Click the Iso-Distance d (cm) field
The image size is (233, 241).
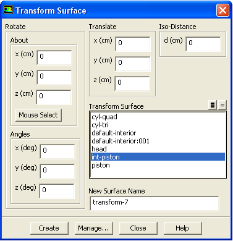point(203,44)
